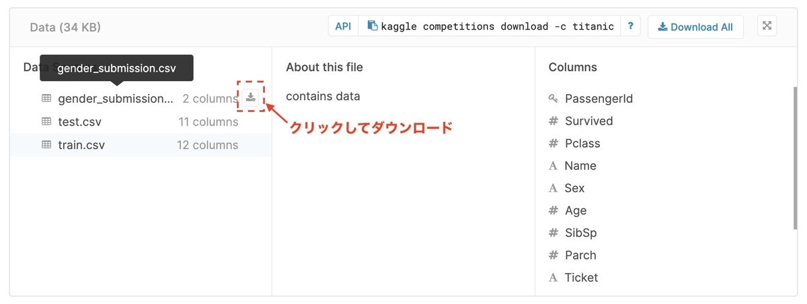807x304 pixels.
Task: Select the Age column
Action: (576, 211)
